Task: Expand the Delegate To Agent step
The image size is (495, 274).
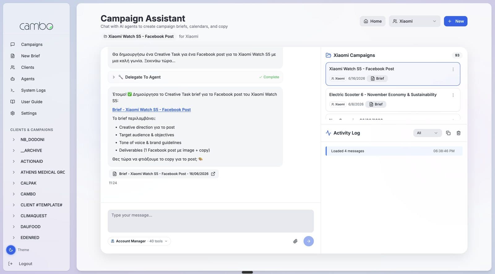Action: coord(114,77)
